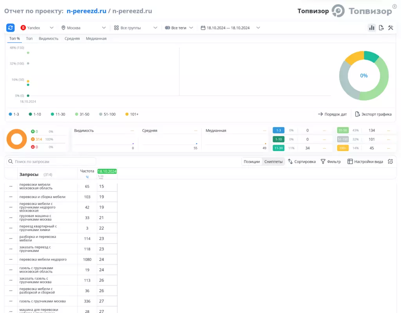Image resolution: width=401 pixels, height=313 pixels.
Task: Focus the Поиск по запросам search field
Action: [51, 162]
